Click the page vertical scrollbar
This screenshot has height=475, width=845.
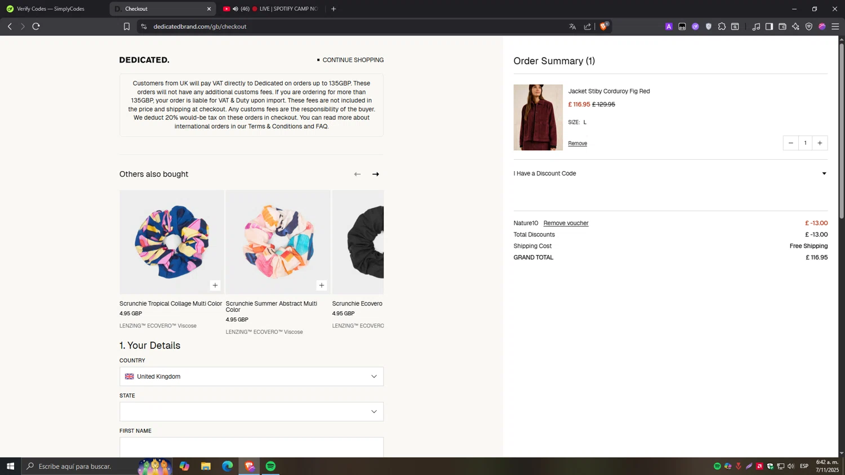pyautogui.click(x=842, y=131)
